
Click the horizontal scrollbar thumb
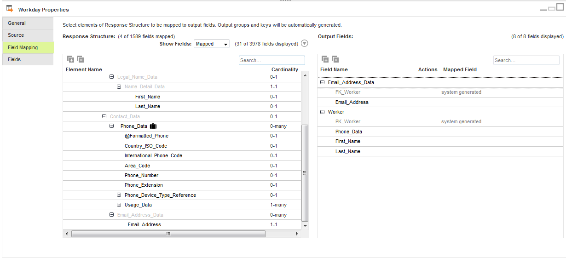point(168,234)
